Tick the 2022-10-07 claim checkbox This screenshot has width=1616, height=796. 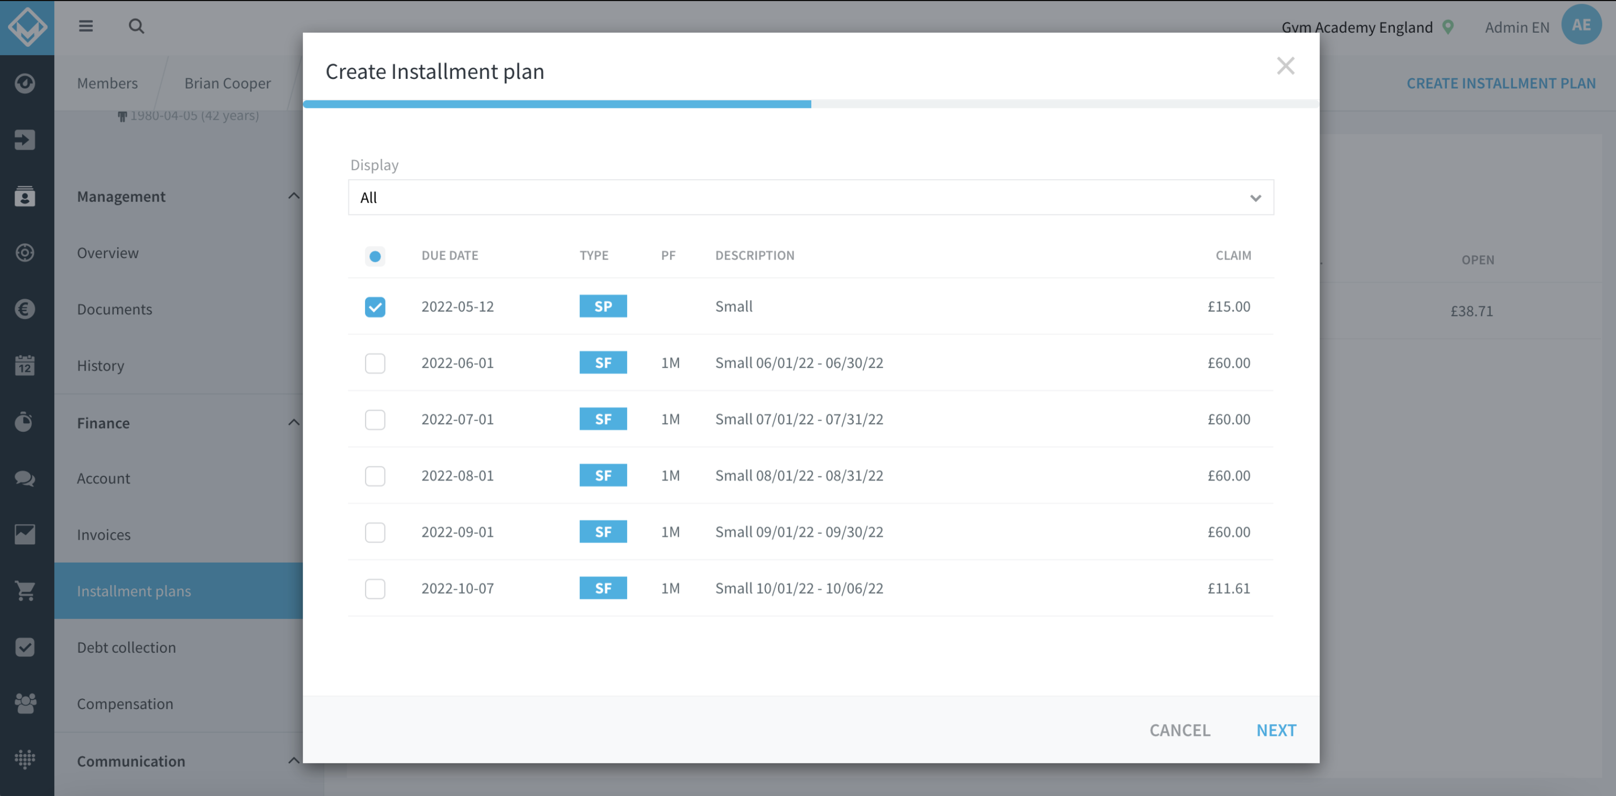coord(375,588)
